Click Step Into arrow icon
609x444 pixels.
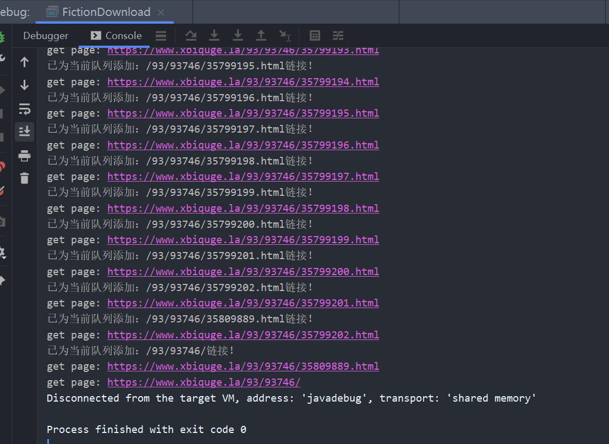point(238,36)
